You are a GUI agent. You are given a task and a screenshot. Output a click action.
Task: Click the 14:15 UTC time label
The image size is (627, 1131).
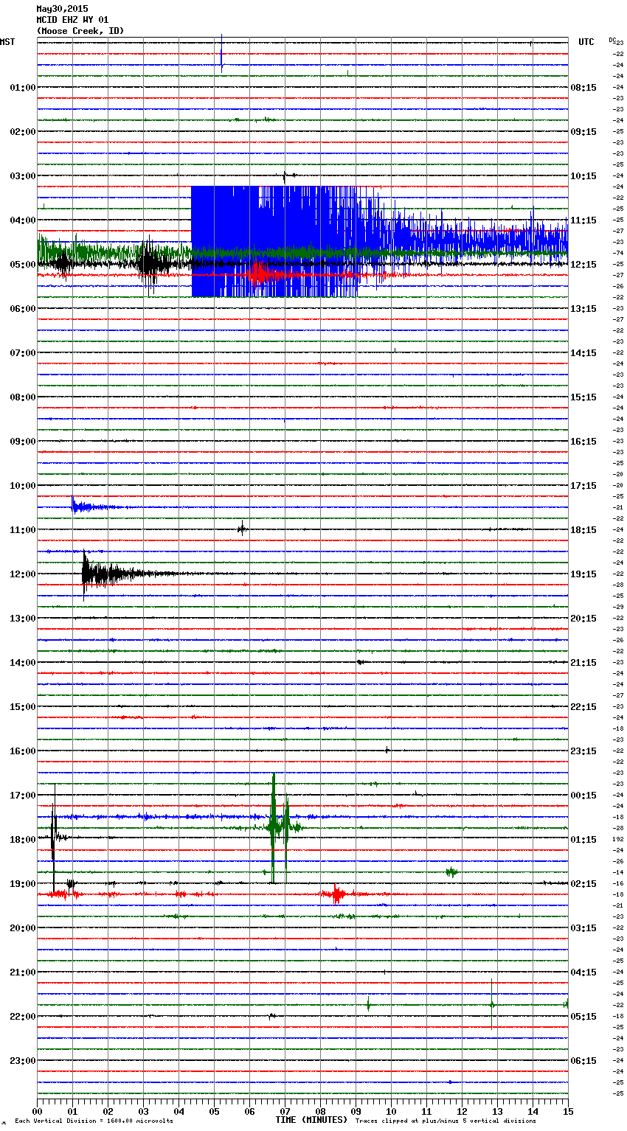pyautogui.click(x=583, y=353)
